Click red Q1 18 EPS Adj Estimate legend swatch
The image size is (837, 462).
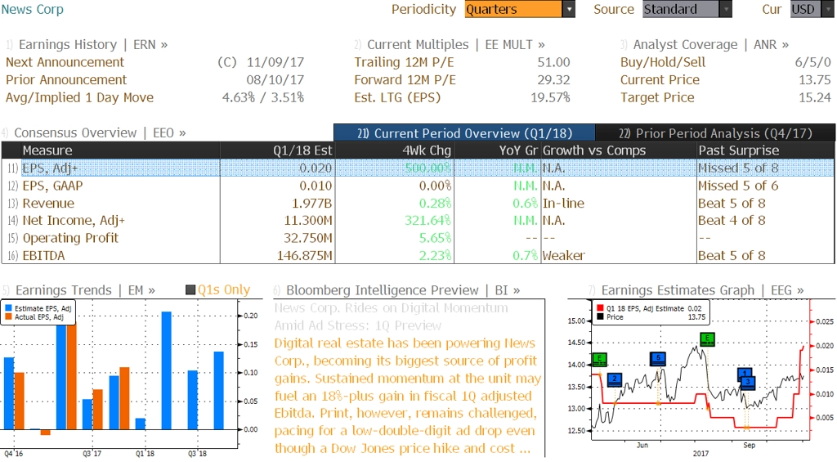(x=600, y=308)
